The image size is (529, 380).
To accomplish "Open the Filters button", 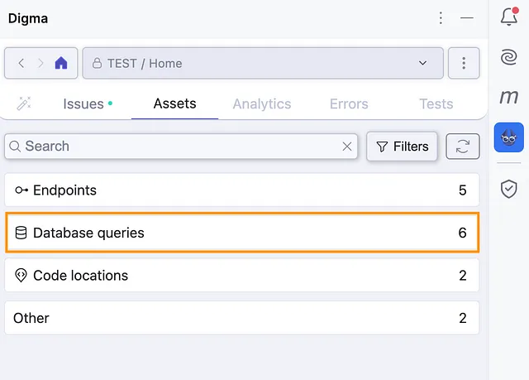I will (x=402, y=147).
